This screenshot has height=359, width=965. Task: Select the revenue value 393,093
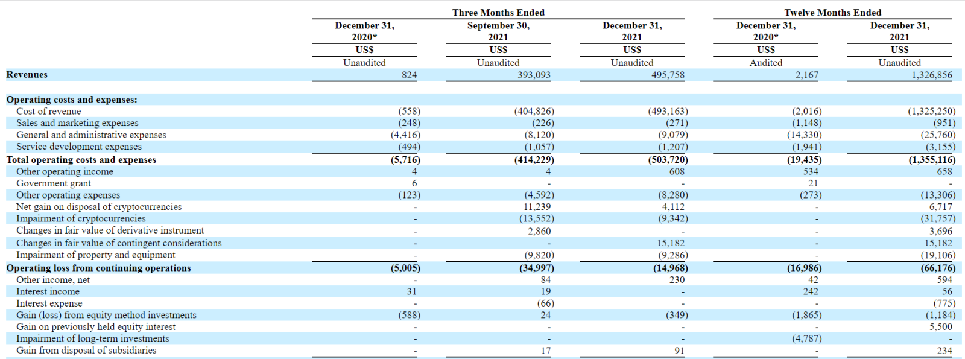(534, 75)
